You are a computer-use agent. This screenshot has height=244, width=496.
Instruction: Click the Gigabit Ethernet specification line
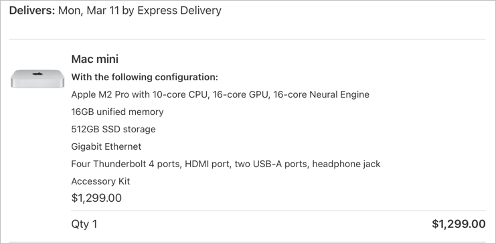tap(106, 146)
